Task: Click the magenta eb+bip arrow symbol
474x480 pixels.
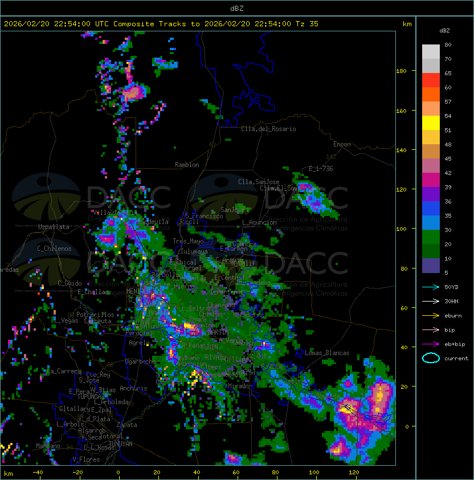Action: point(431,344)
